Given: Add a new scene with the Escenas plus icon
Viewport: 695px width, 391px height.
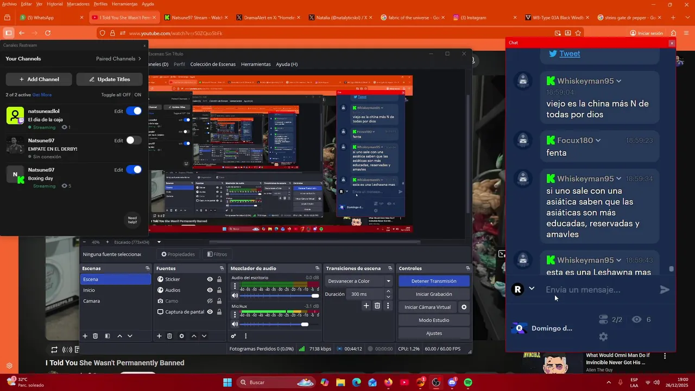Looking at the screenshot, I should 85,336.
